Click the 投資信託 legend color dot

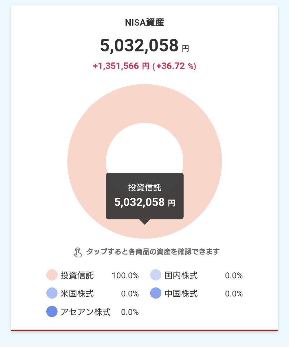coord(52,275)
